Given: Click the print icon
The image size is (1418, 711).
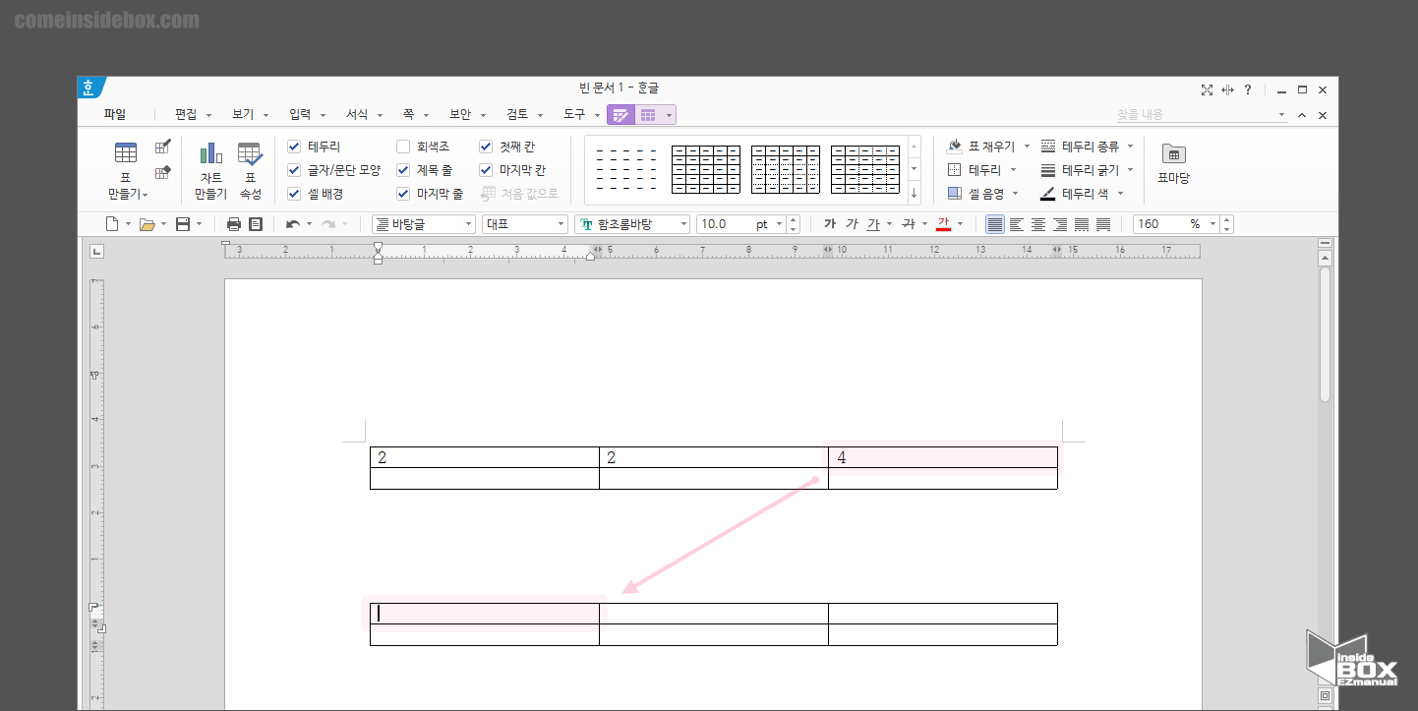Looking at the screenshot, I should [234, 224].
